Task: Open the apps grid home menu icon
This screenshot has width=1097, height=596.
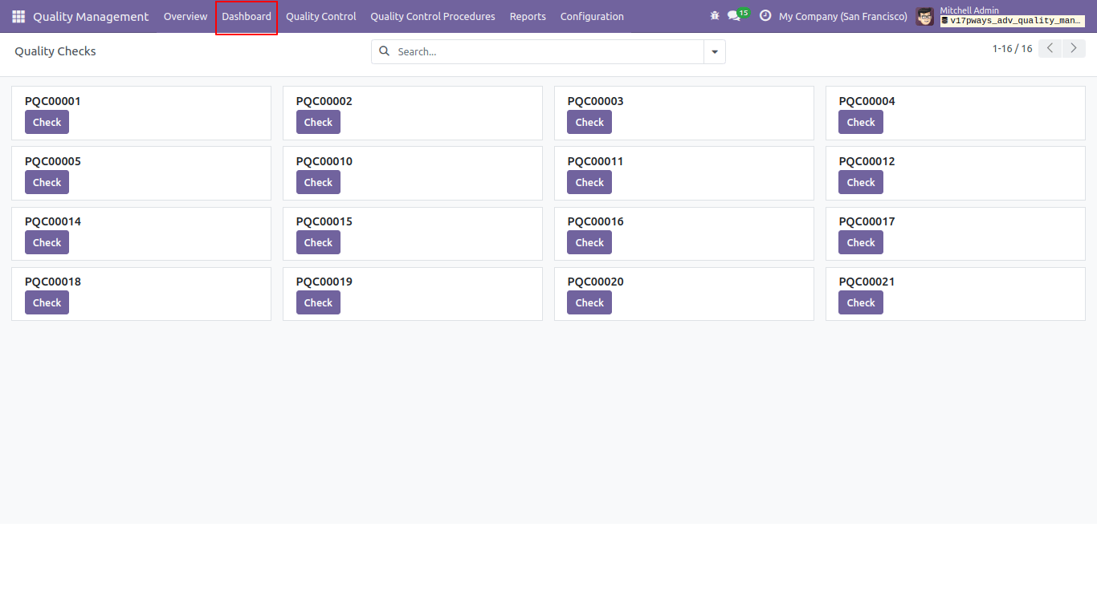Action: [18, 16]
